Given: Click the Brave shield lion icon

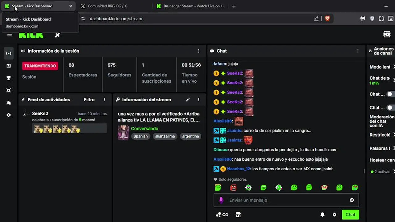Looking at the screenshot, I should 327,18.
